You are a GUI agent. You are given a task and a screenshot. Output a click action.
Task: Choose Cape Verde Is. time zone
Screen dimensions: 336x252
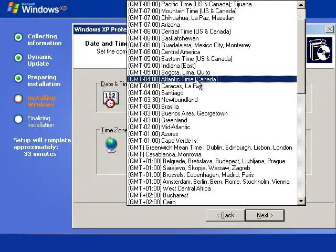[212, 141]
